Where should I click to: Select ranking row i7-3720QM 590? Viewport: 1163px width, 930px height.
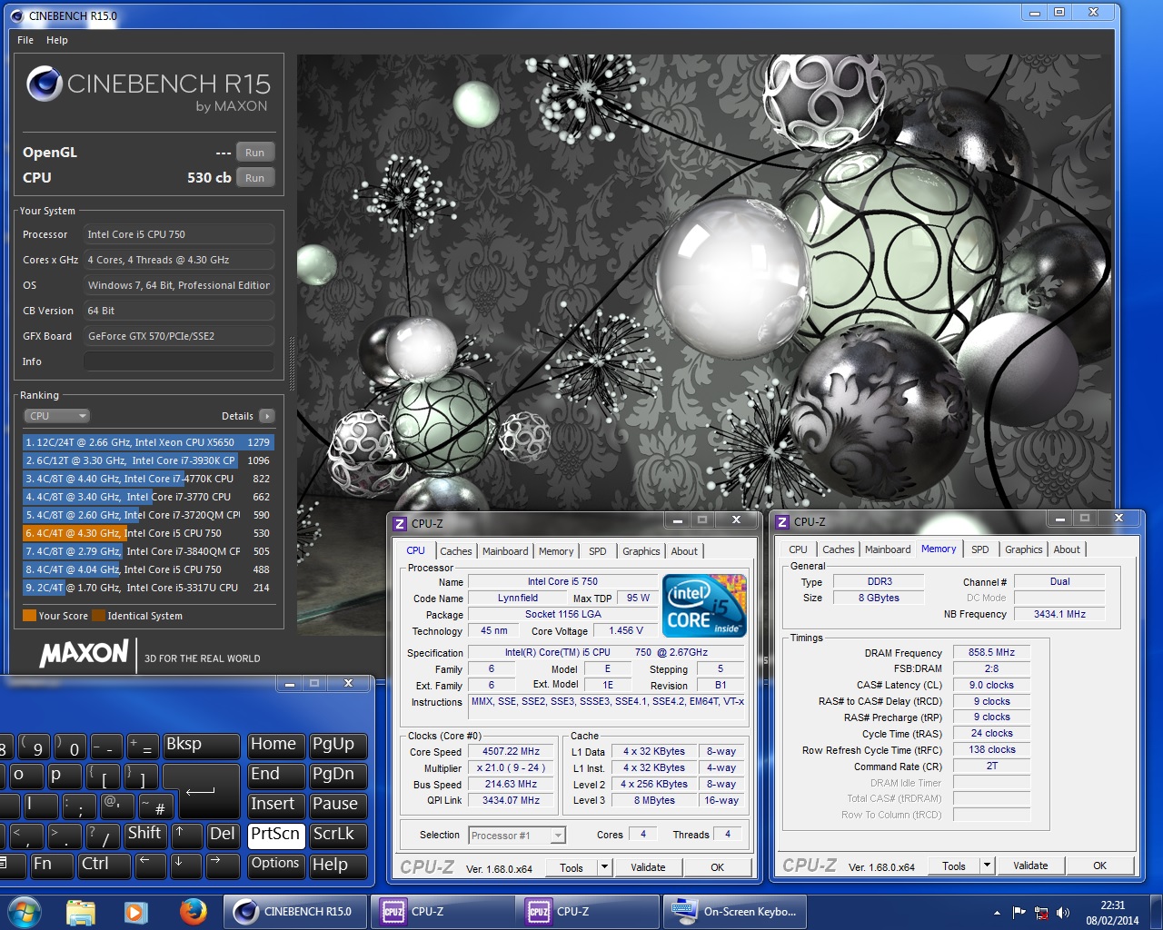[148, 515]
